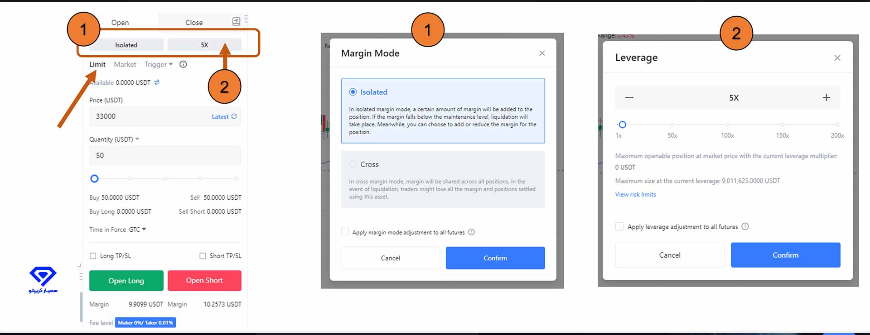Click the info icon next to Trigger

pos(183,64)
